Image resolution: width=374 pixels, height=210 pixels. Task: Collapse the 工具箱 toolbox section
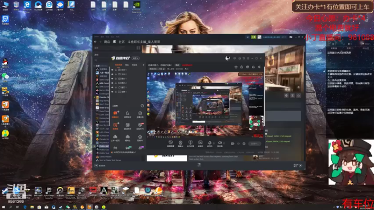(x=142, y=106)
